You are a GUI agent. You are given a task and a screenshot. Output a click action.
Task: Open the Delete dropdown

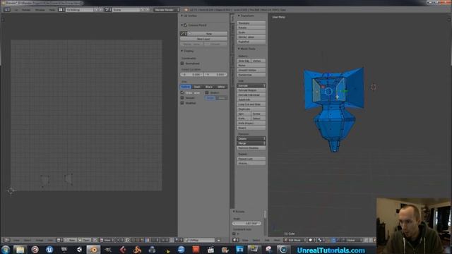[x=251, y=138]
